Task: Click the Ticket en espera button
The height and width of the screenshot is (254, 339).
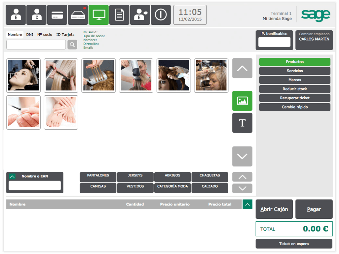Action: click(294, 244)
